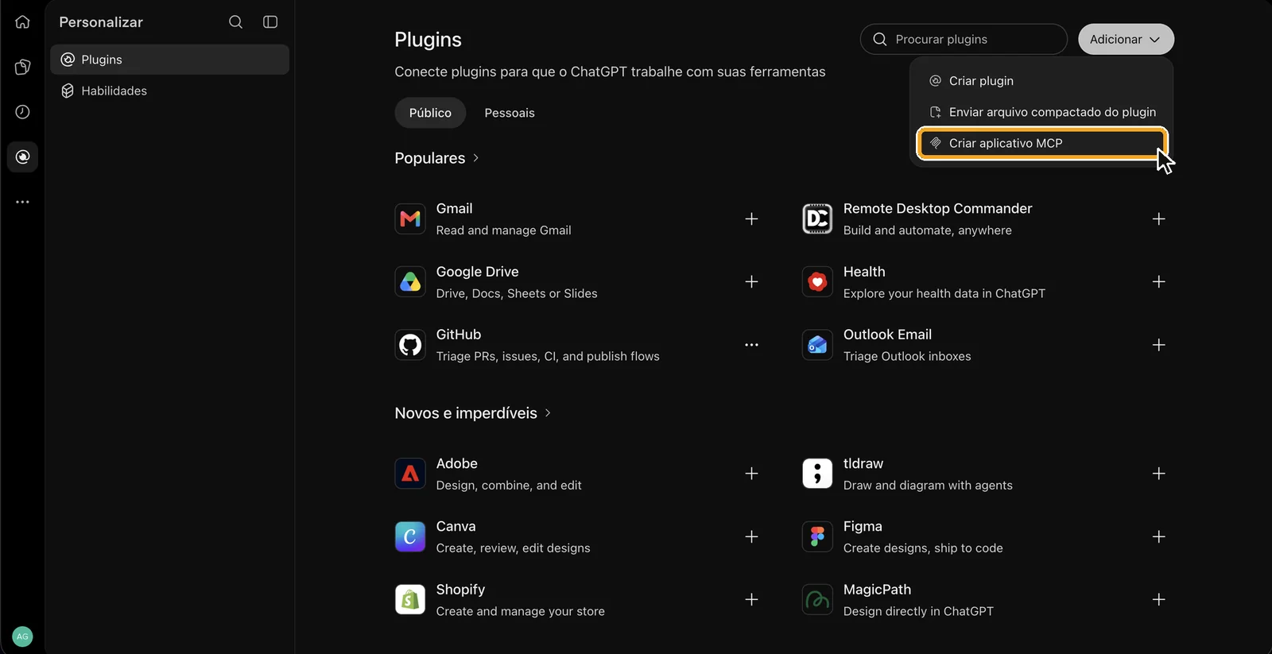
Task: Click the Canva logo icon
Action: (410, 536)
